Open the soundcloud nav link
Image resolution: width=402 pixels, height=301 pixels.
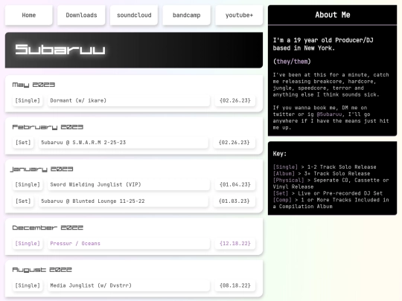pos(134,15)
